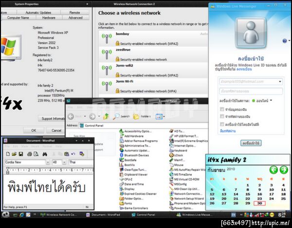Open Display applet in Control Panel
This screenshot has height=228, width=292.
click(x=127, y=189)
